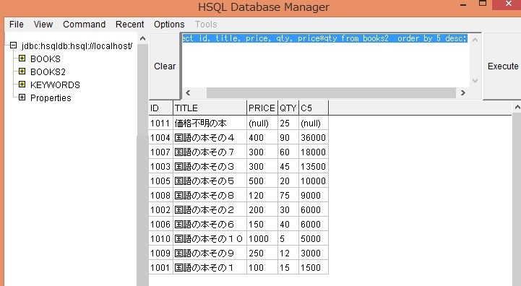The image size is (521, 286).
Task: Click the ID column header
Action: [161, 108]
